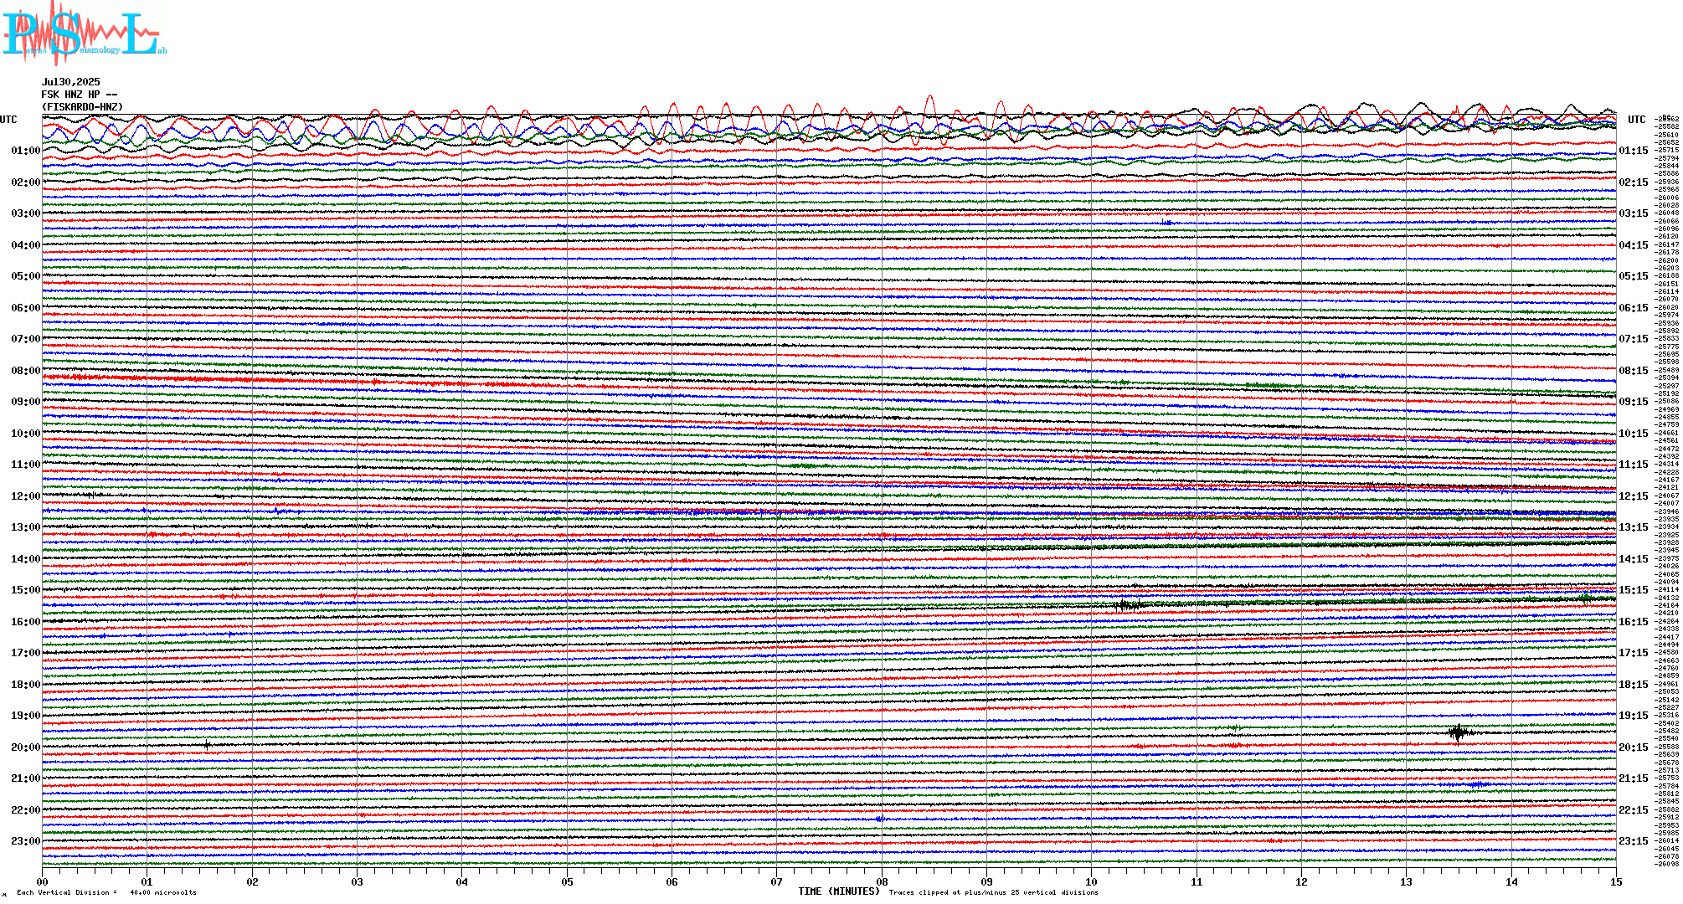The image size is (1683, 904).
Task: Select the date text 'Jul30,2025'
Action: coord(71,82)
